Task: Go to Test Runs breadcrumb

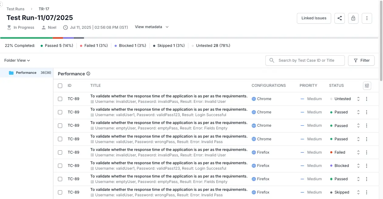Action: click(15, 9)
